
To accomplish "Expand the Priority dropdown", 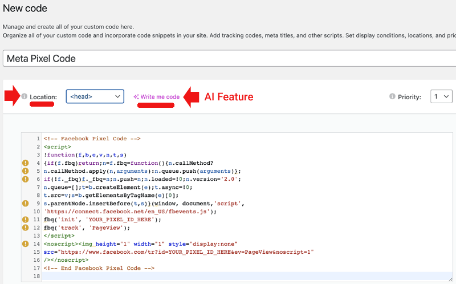I will 441,97.
